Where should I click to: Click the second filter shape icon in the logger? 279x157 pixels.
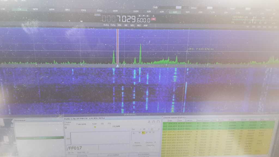click(x=153, y=122)
